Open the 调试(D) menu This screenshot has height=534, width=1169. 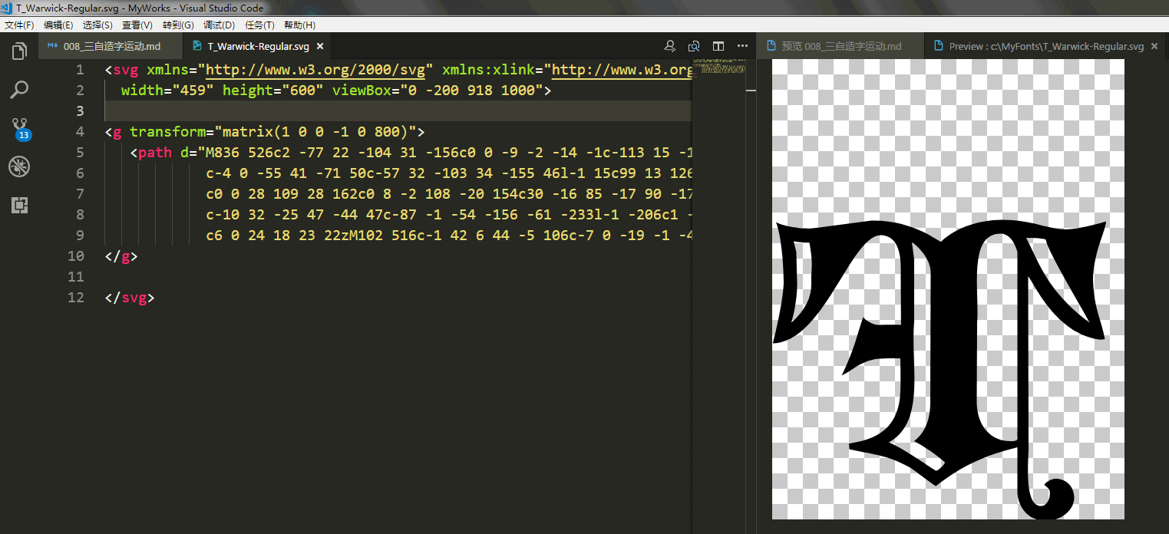[219, 25]
